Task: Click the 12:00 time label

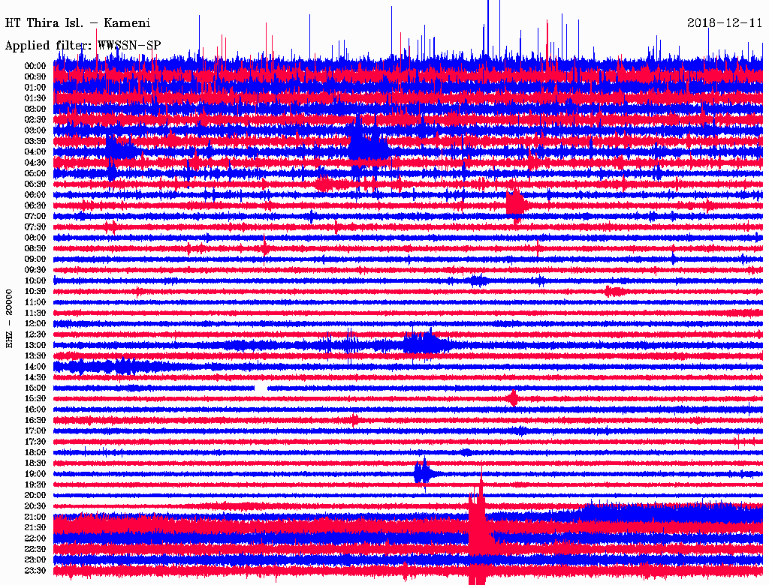Action: [x=35, y=323]
